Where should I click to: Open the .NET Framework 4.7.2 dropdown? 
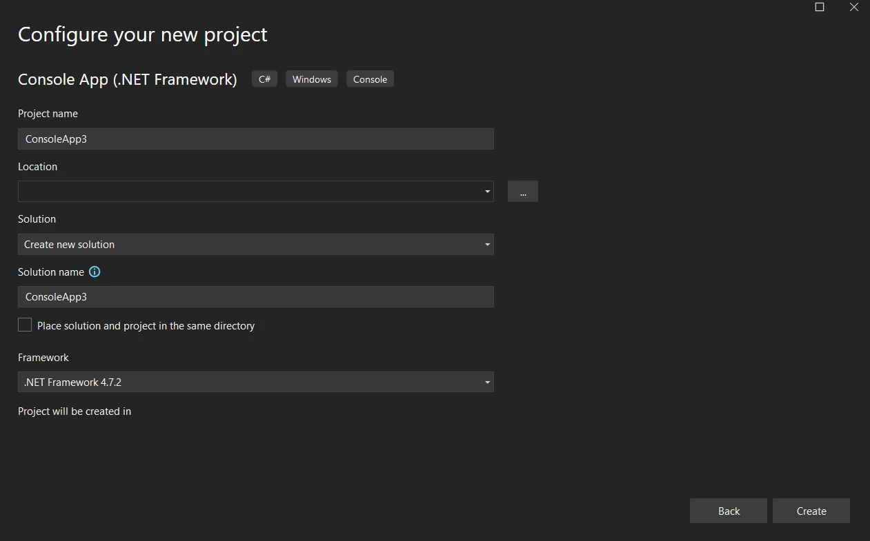click(255, 382)
